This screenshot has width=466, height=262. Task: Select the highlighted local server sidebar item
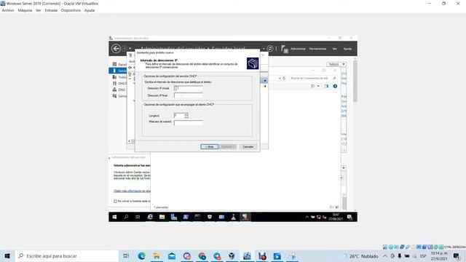point(118,71)
